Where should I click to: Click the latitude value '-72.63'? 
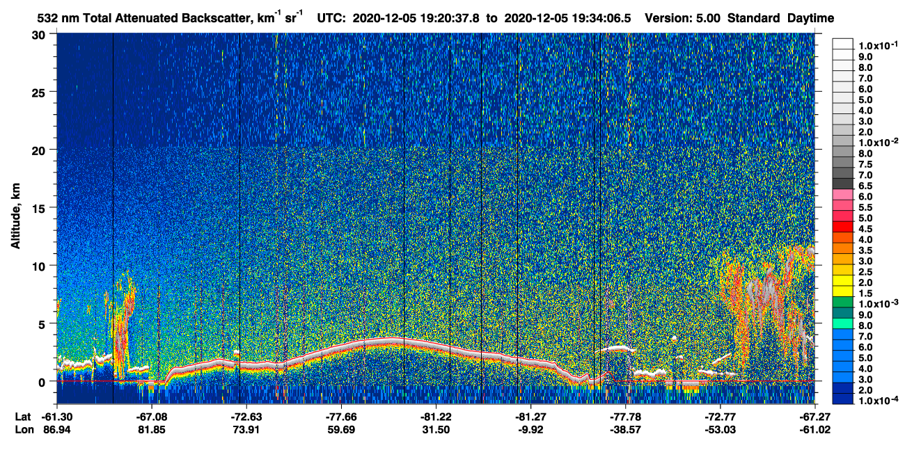pyautogui.click(x=246, y=417)
